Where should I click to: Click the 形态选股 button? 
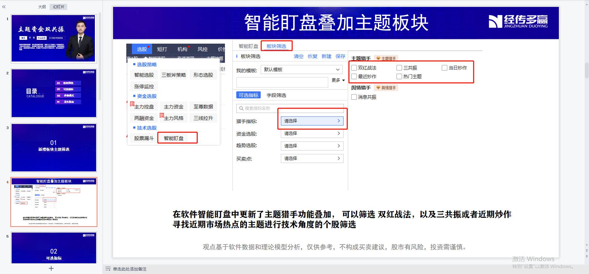(203, 75)
